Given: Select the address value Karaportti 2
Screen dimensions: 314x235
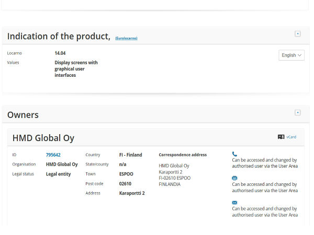Looking at the screenshot, I should point(132,193).
